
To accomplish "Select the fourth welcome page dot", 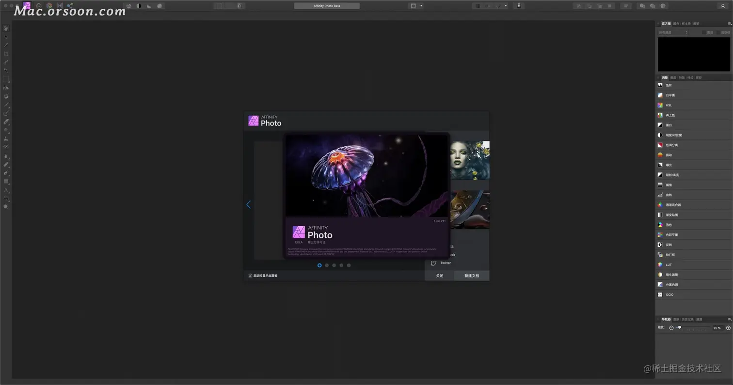I will coord(341,265).
